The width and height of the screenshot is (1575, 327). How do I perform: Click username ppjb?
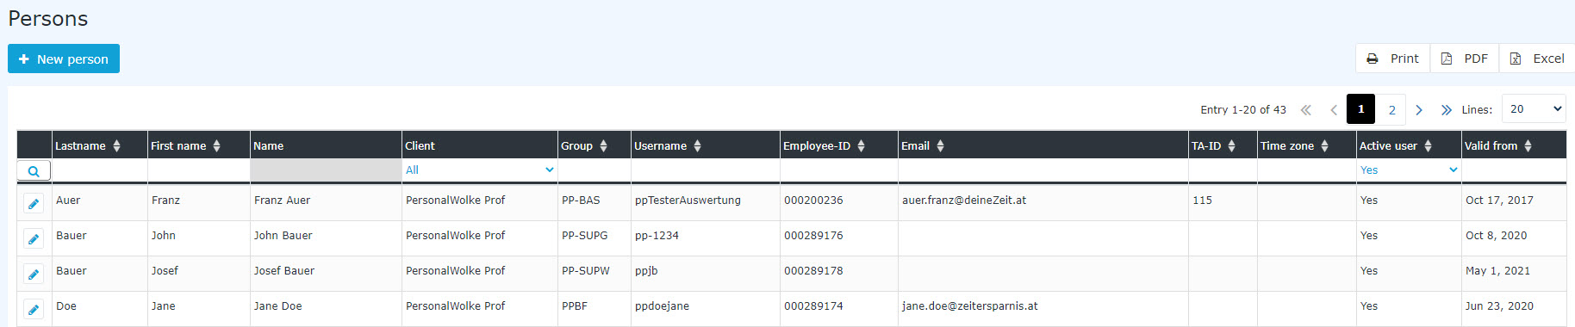point(646,271)
